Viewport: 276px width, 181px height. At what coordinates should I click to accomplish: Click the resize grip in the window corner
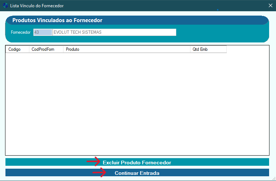pos(273,178)
